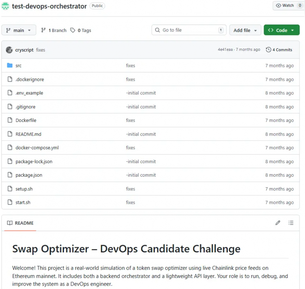Expand the main branch dropdown
The image size is (305, 289).
point(19,30)
